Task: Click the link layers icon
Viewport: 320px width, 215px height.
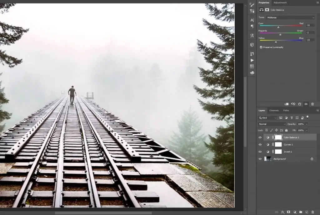Action: [x=277, y=212]
